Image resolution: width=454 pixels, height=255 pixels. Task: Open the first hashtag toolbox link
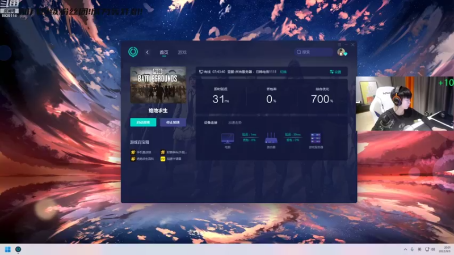point(141,152)
